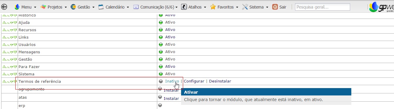
Task: Click the Comunicação envelope icon
Action: click(x=136, y=7)
